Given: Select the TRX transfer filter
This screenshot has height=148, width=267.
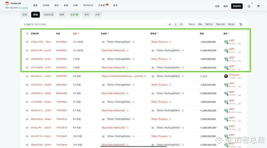Looking at the screenshot, I should click(x=200, y=24).
